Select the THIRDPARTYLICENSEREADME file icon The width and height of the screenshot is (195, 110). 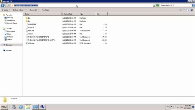pos(27,37)
